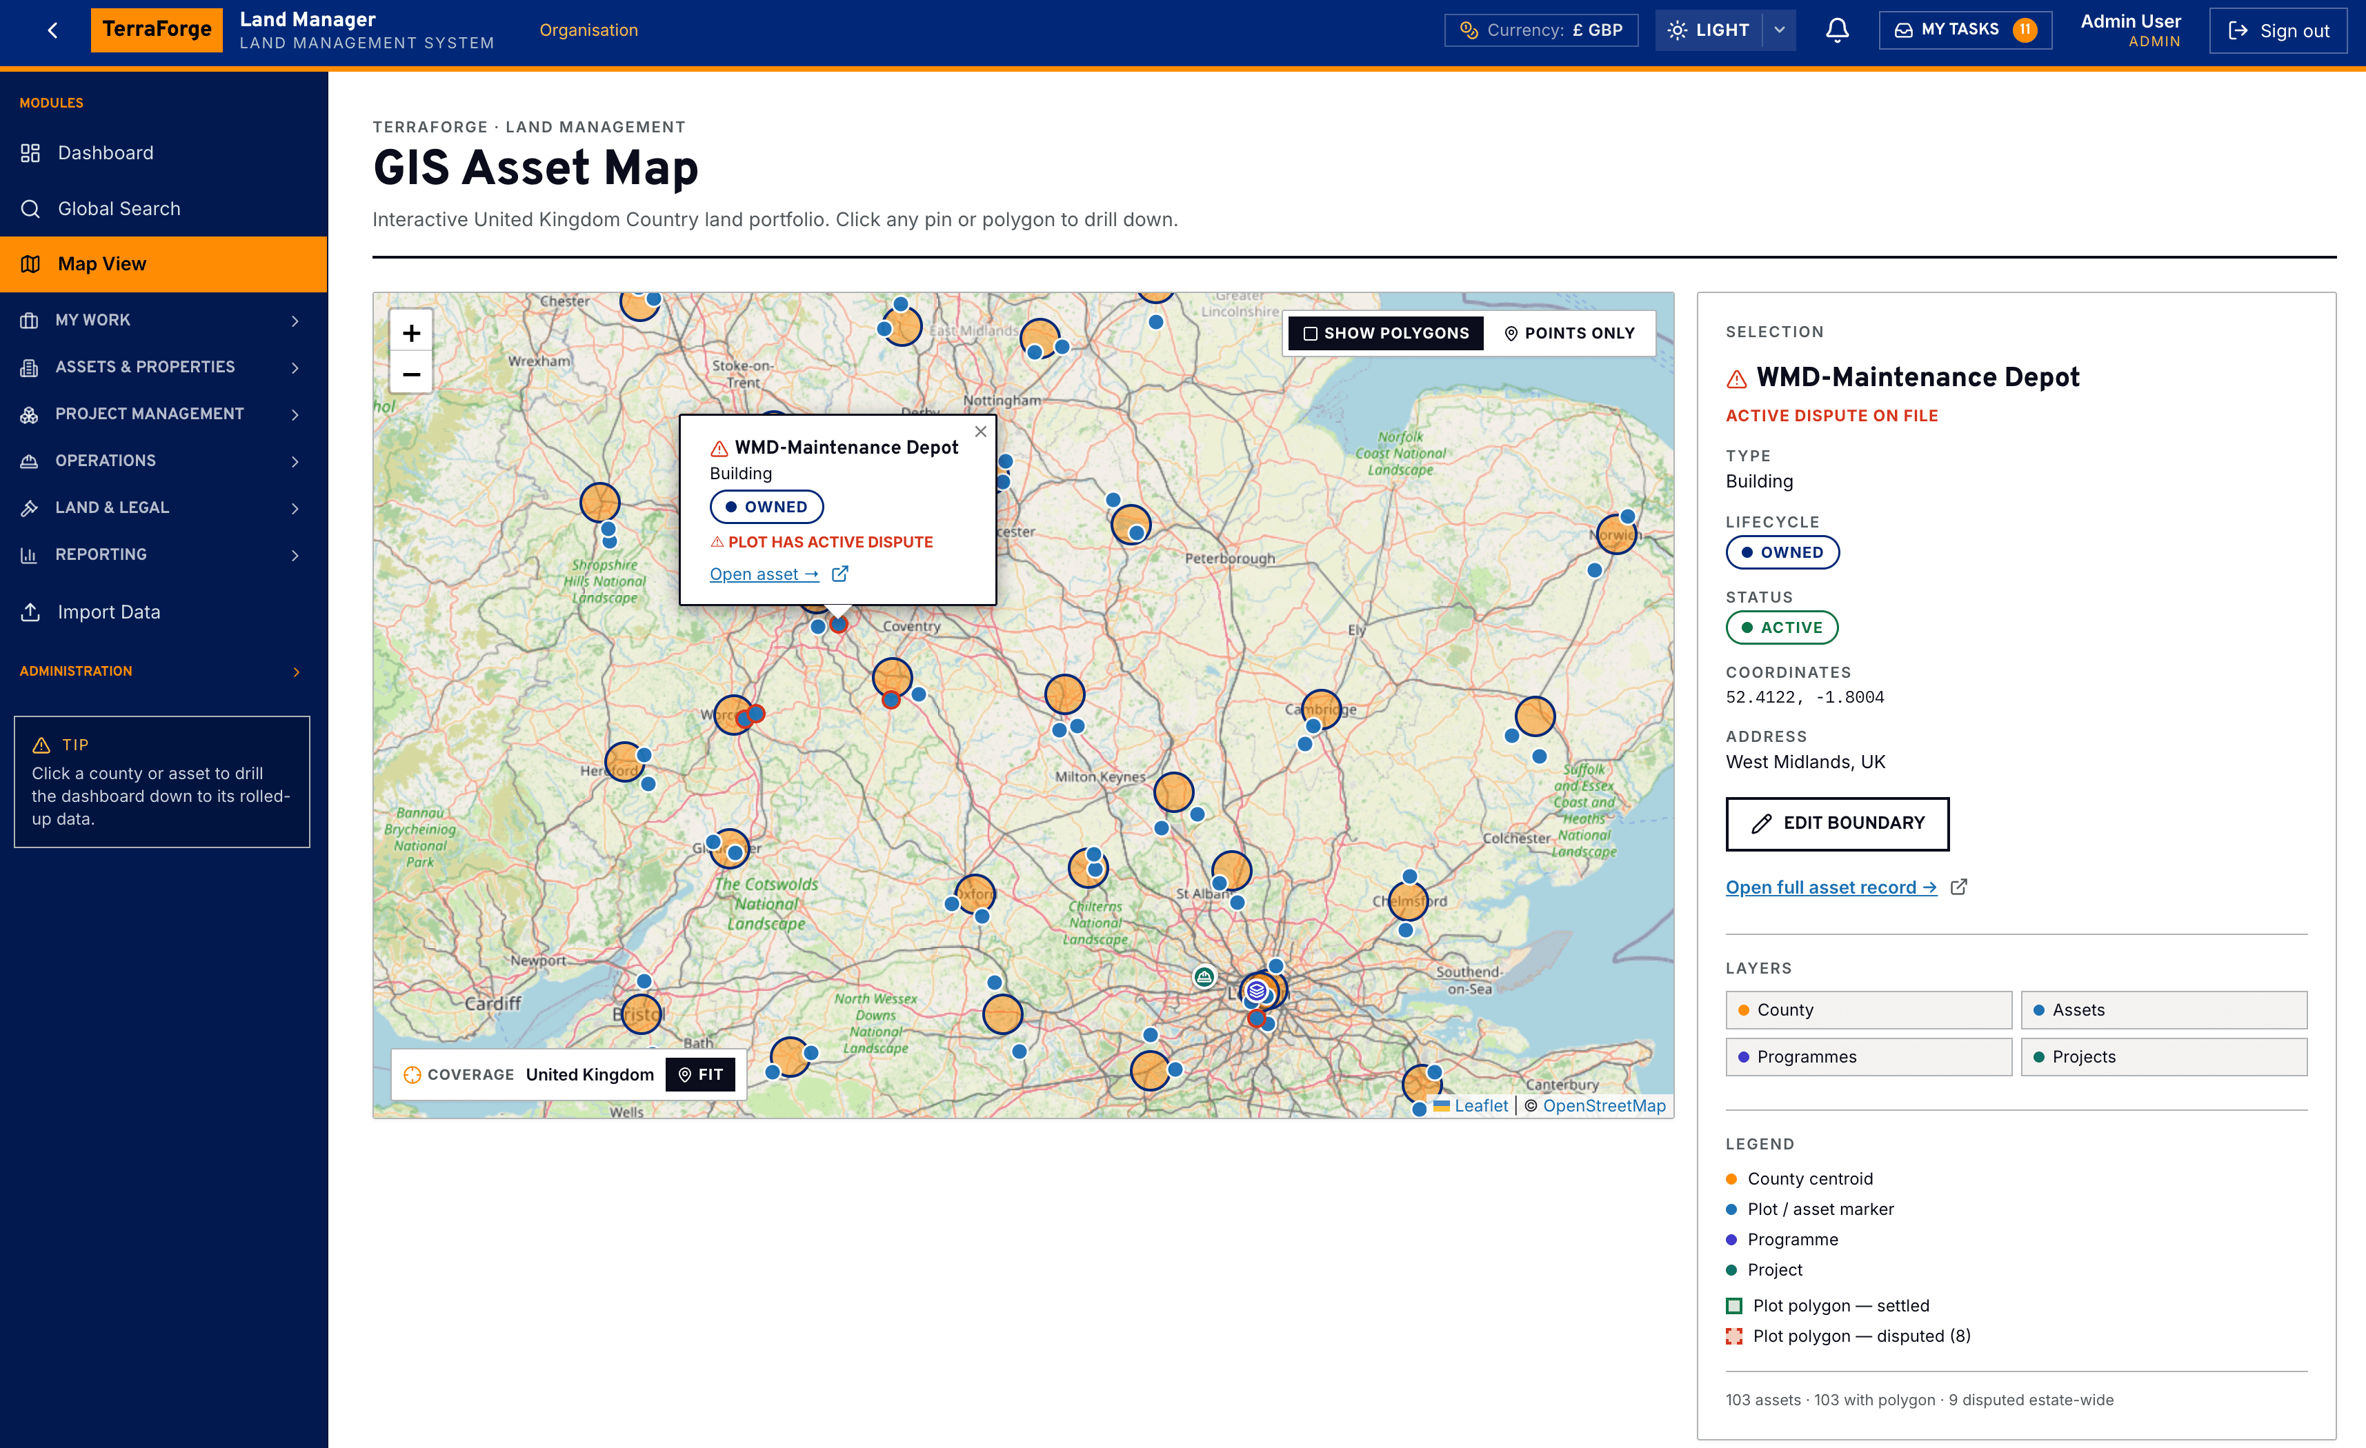Click the back arrow in header
2366x1448 pixels.
pos(53,31)
